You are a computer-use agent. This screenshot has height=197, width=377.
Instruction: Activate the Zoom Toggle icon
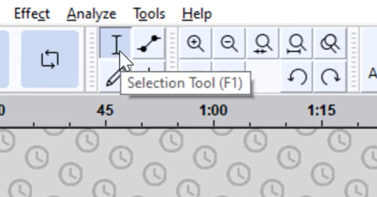[330, 43]
